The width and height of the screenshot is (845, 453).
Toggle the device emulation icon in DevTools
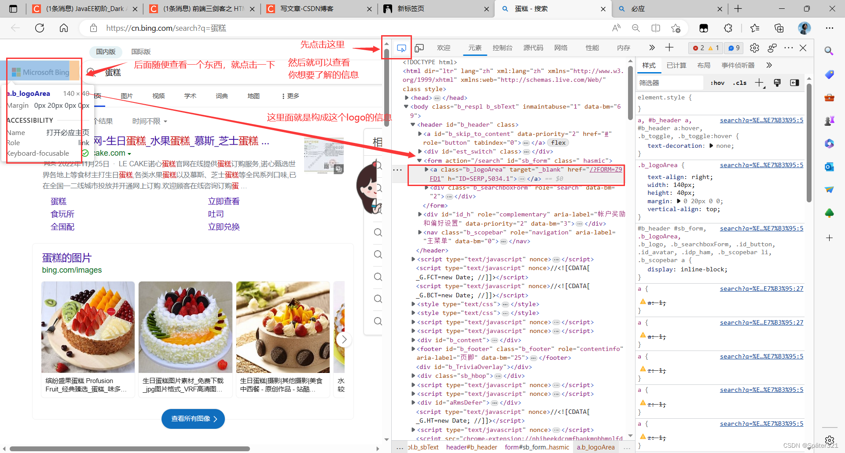419,47
